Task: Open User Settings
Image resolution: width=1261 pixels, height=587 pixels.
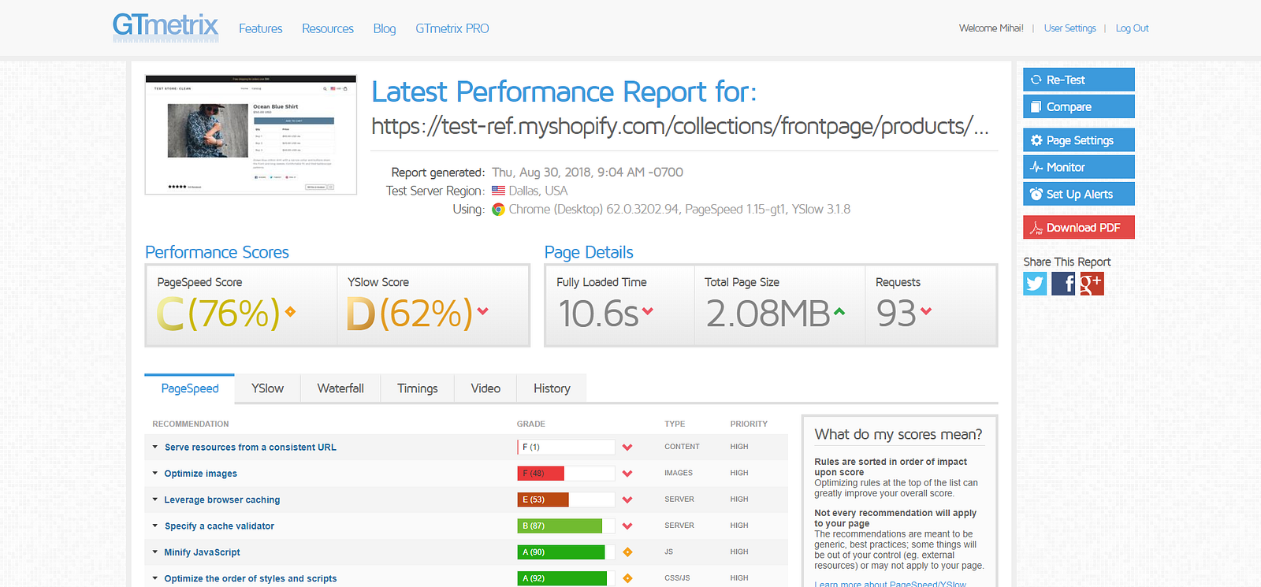Action: point(1070,28)
